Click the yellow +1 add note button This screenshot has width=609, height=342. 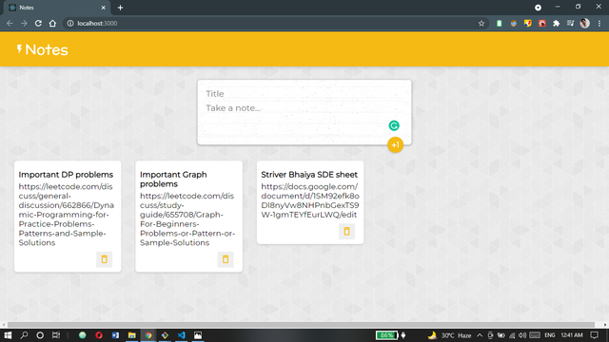pyautogui.click(x=395, y=145)
